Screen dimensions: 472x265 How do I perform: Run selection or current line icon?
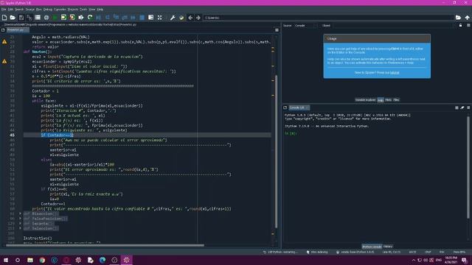point(81,18)
